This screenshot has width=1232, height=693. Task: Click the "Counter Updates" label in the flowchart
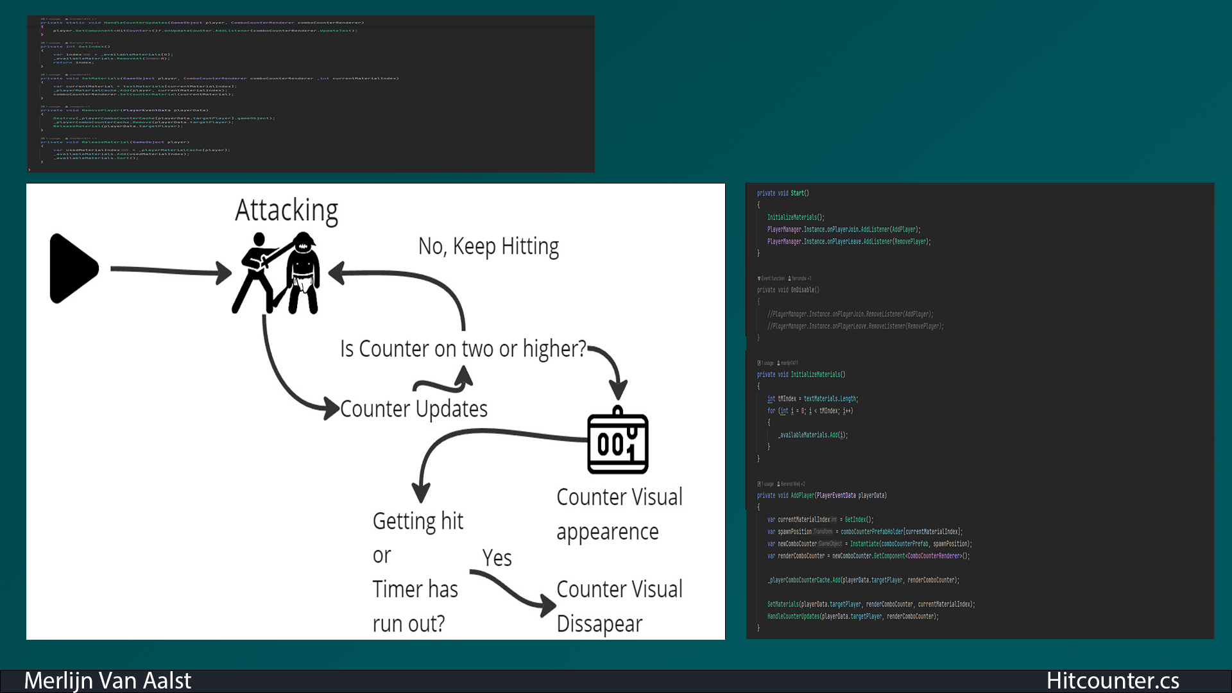click(415, 408)
